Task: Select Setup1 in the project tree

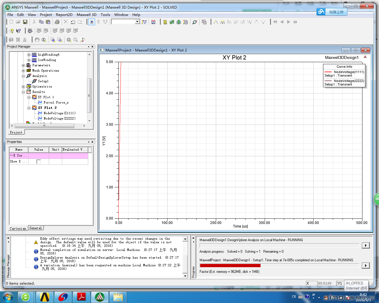Action: pos(43,81)
